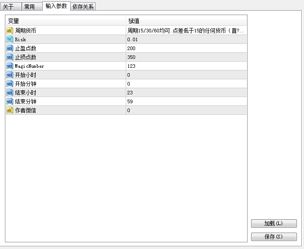Click the 保存 (S) button

pos(274,237)
